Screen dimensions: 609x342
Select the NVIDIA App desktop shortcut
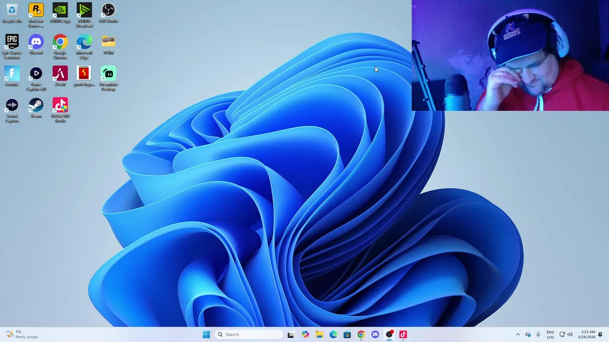click(x=60, y=13)
